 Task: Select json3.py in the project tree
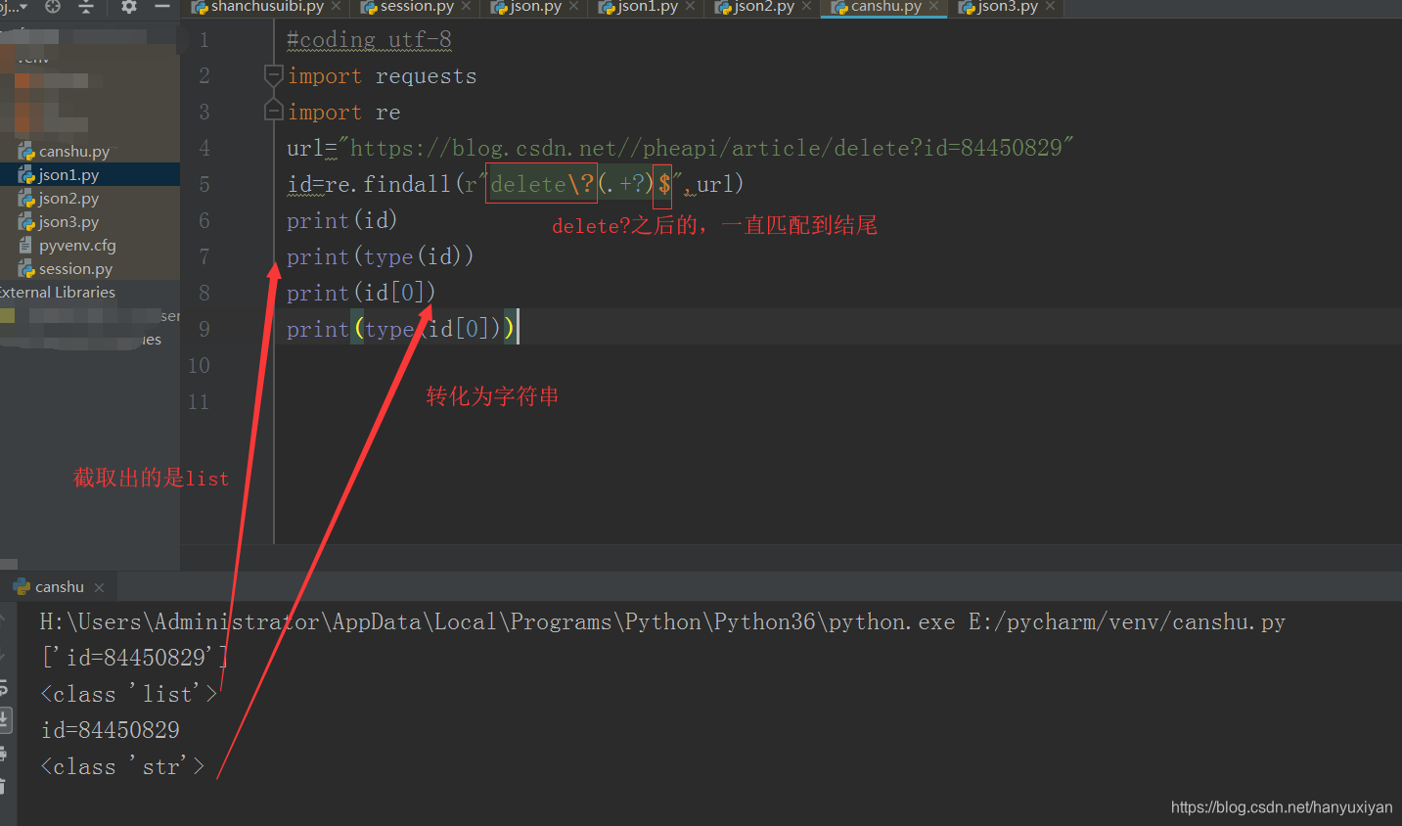(68, 222)
